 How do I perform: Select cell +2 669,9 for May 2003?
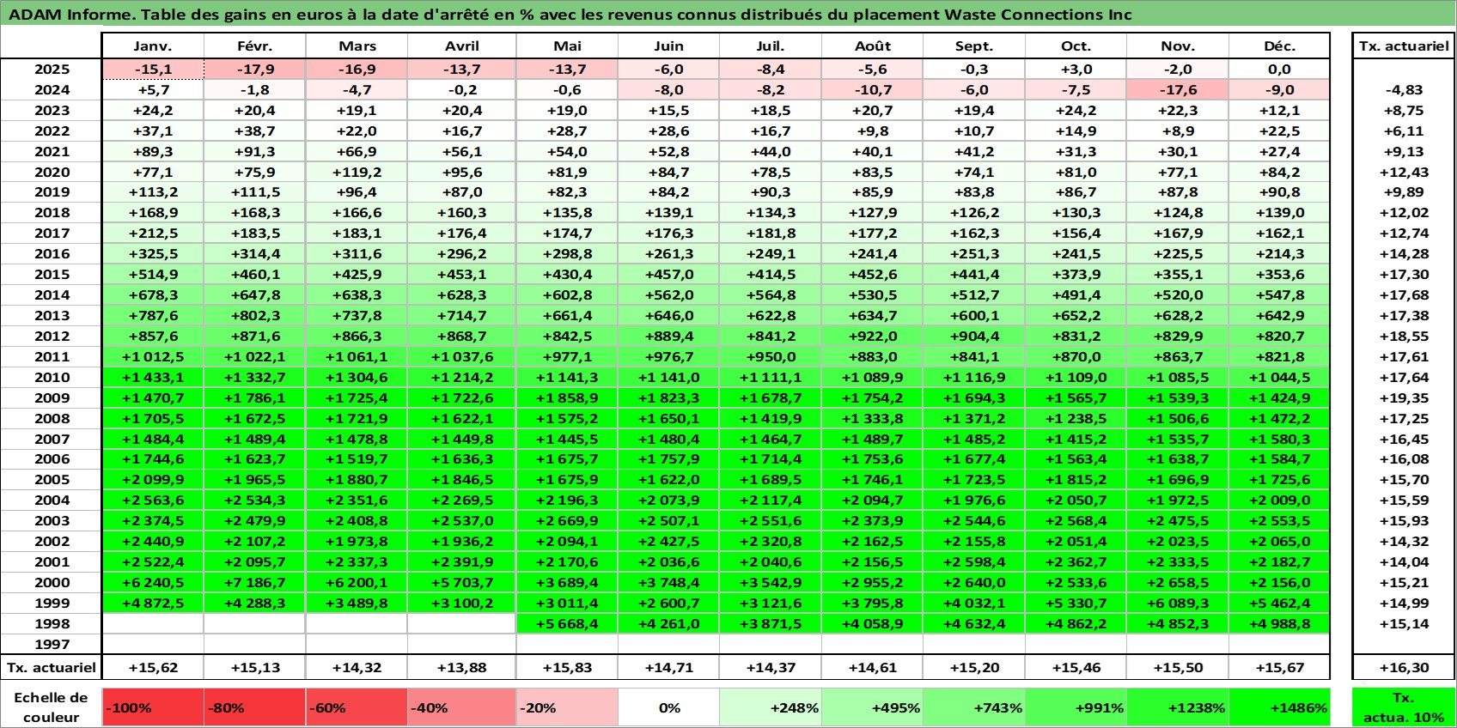tap(567, 520)
